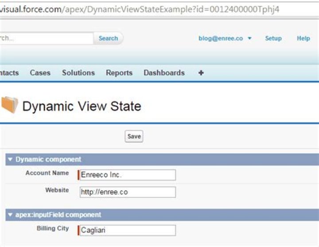This screenshot has height=247, width=319.
Task: Collapse the Dynamic component section
Action: coord(10,160)
